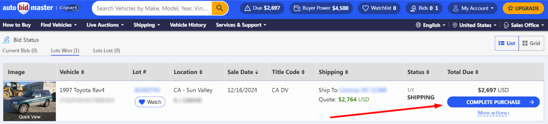
Task: Click the orange search magnifier icon
Action: click(220, 8)
